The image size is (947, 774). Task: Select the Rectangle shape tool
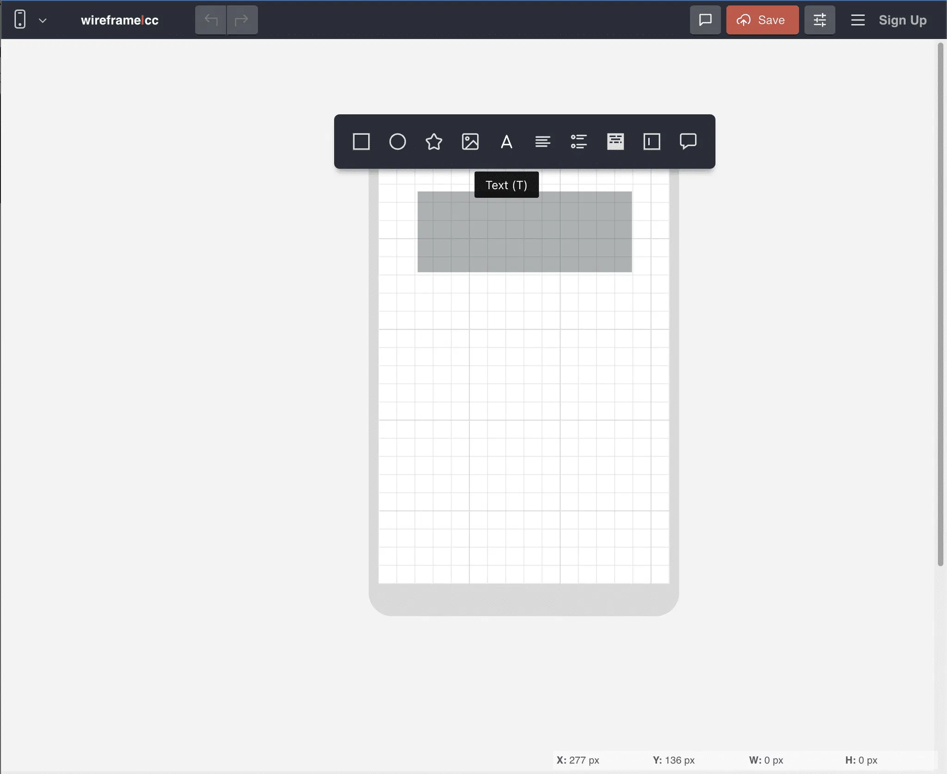tap(361, 141)
